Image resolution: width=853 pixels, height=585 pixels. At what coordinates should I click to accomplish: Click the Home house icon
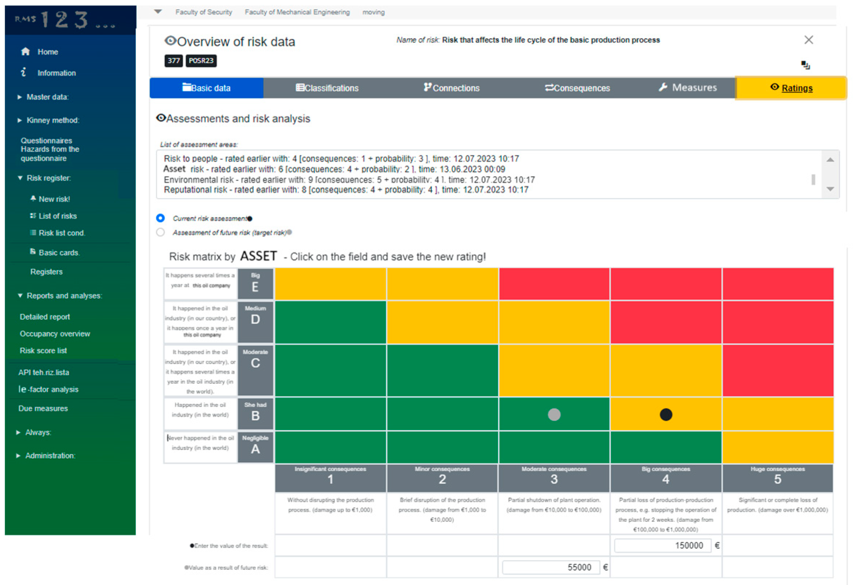[x=25, y=52]
